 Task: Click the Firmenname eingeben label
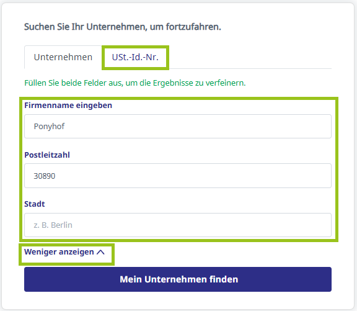click(x=68, y=106)
